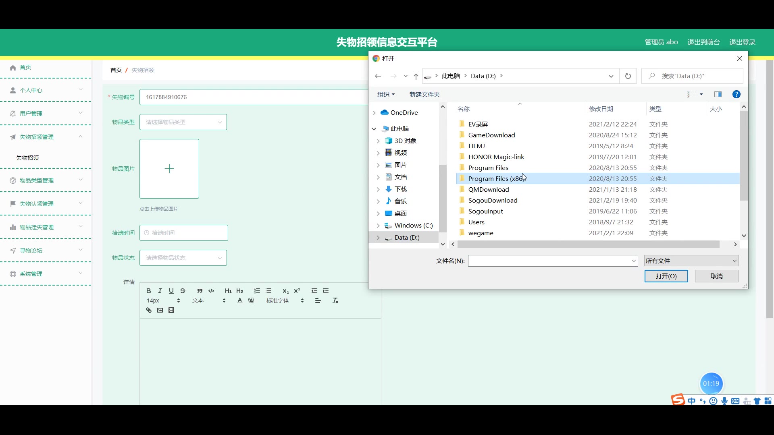Insert a hyperlink in the editor

click(149, 310)
